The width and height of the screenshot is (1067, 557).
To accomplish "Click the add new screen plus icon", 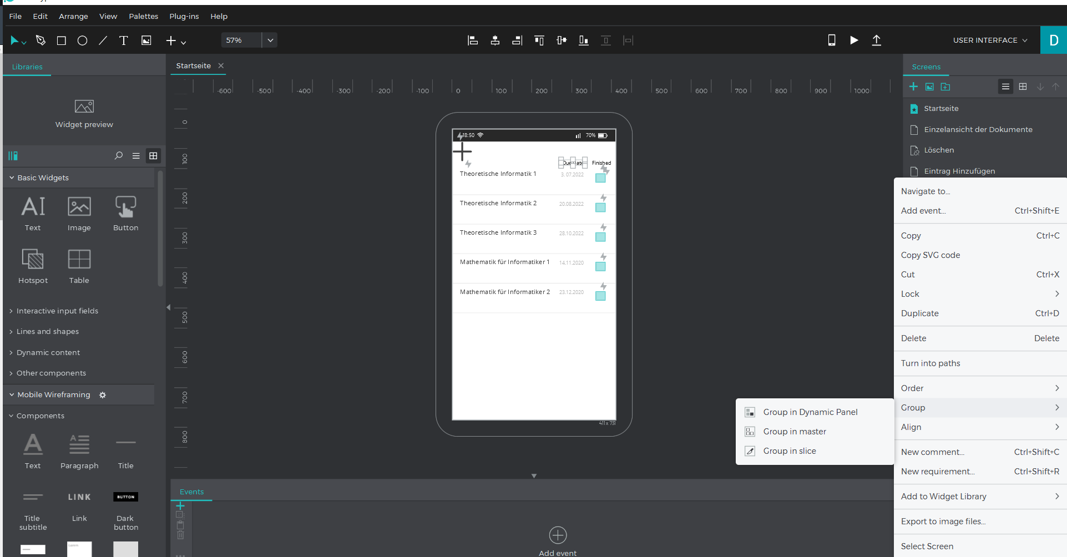I will [913, 87].
